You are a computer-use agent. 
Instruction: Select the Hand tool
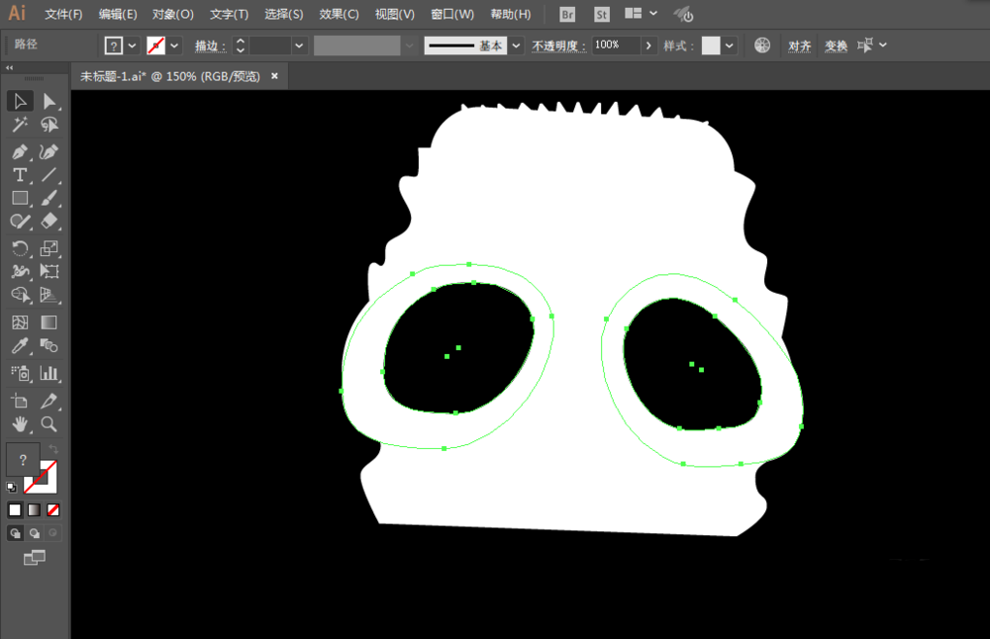tap(20, 424)
